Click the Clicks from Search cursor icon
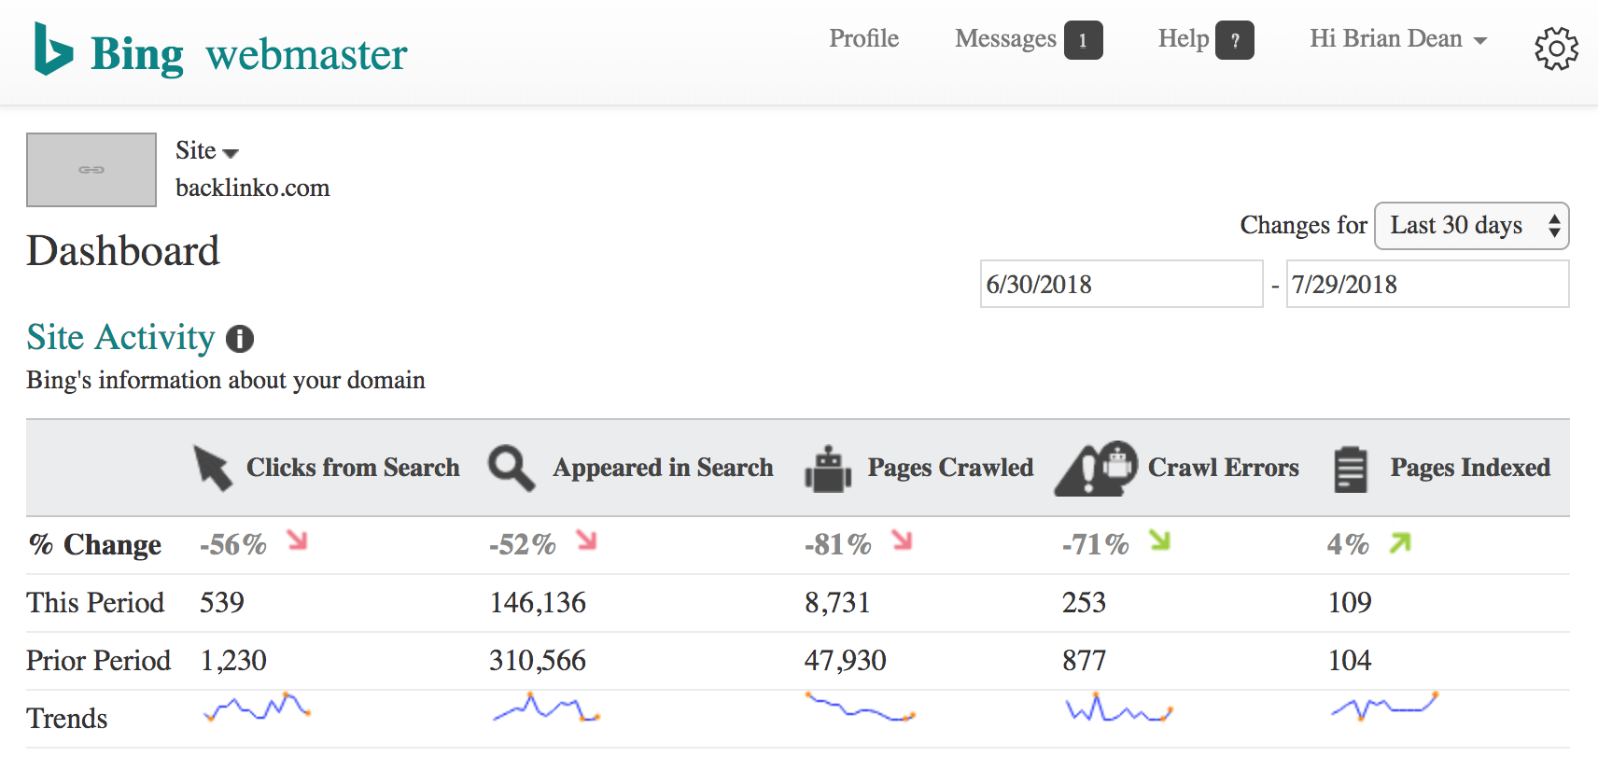This screenshot has width=1598, height=771. (213, 468)
